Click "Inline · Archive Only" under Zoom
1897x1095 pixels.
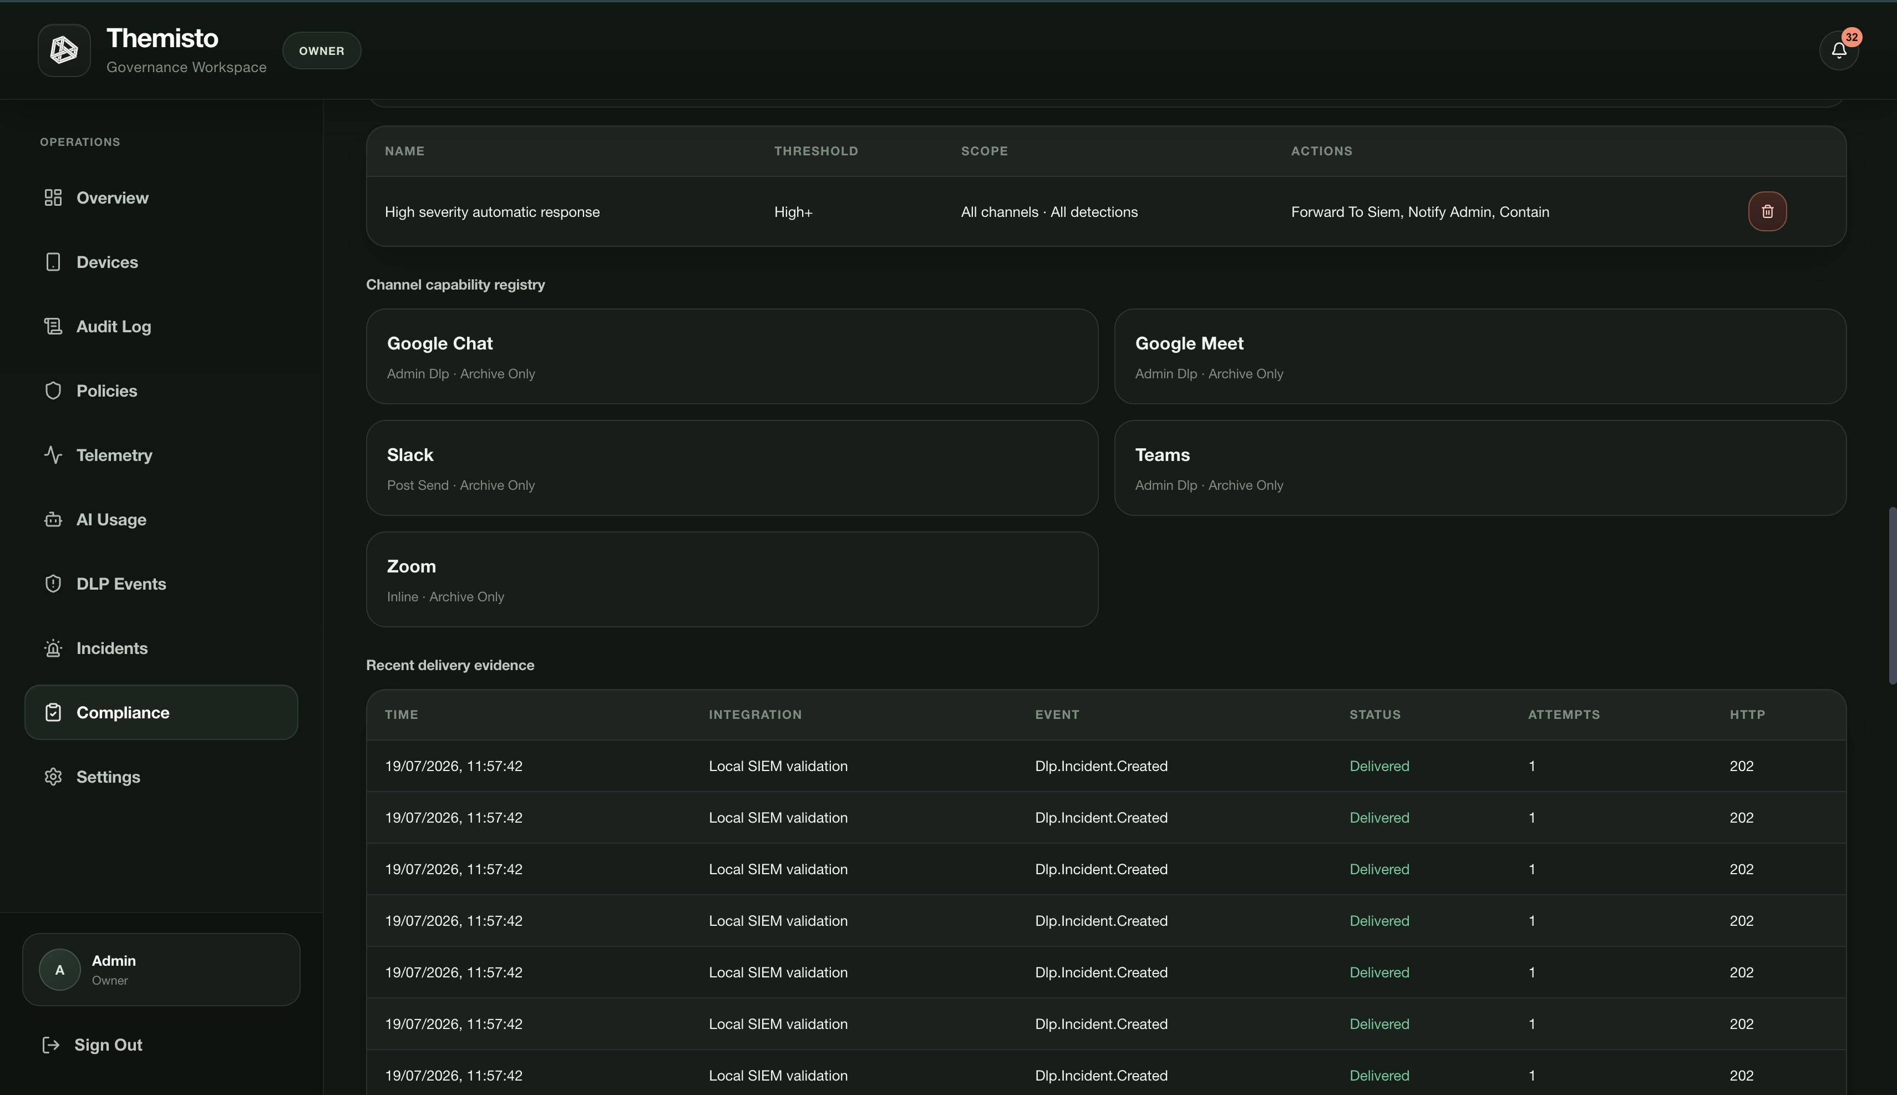pyautogui.click(x=446, y=596)
